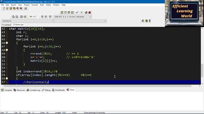This screenshot has height=114, width=204.
Task: Click the red Delete Profiling Information icon
Action: [90, 12]
